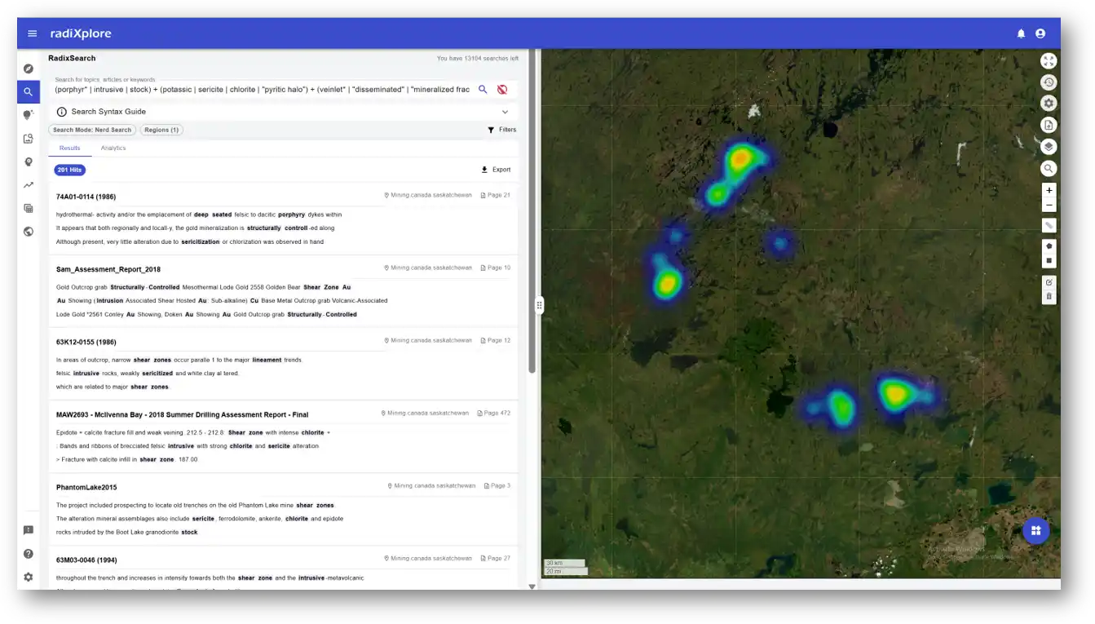
Task: Open the blue grid floating action button
Action: coord(1035,531)
